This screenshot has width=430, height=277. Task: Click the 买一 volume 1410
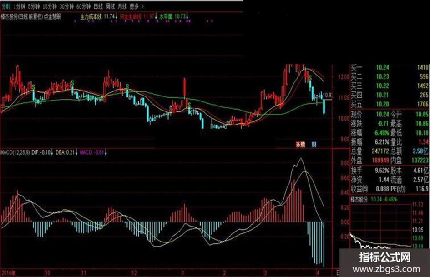click(x=423, y=67)
